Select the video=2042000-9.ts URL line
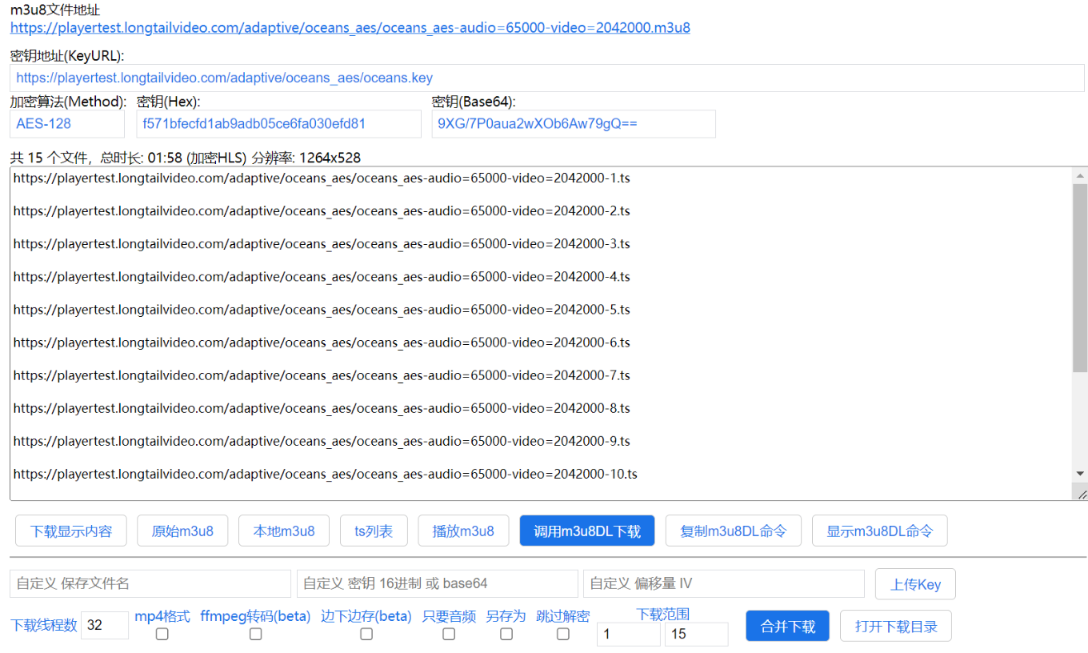Viewport: 1088px width, 653px height. [322, 440]
